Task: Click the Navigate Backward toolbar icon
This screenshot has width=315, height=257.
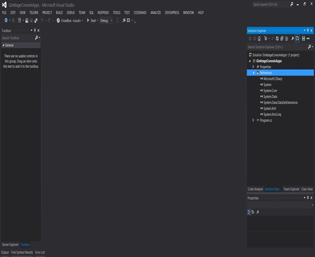Action: [x=6, y=20]
